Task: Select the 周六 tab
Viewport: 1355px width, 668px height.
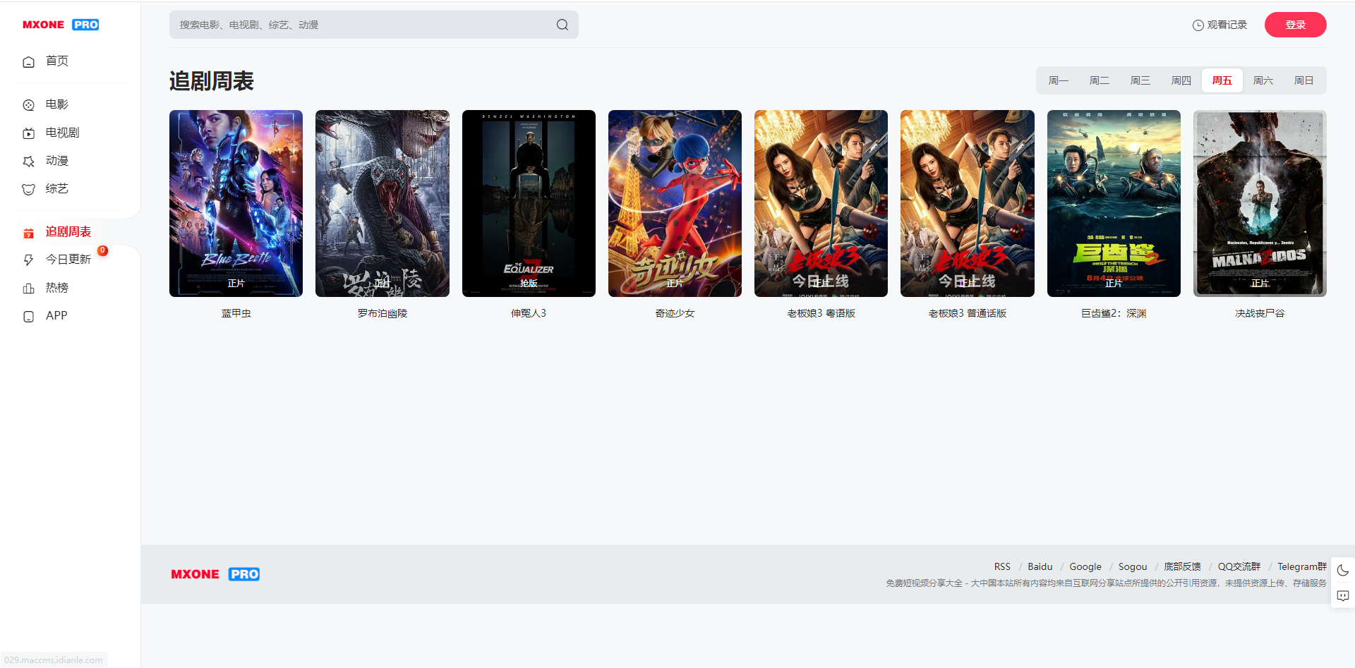Action: [x=1263, y=80]
